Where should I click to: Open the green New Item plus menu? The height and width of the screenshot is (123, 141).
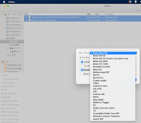click(29, 11)
